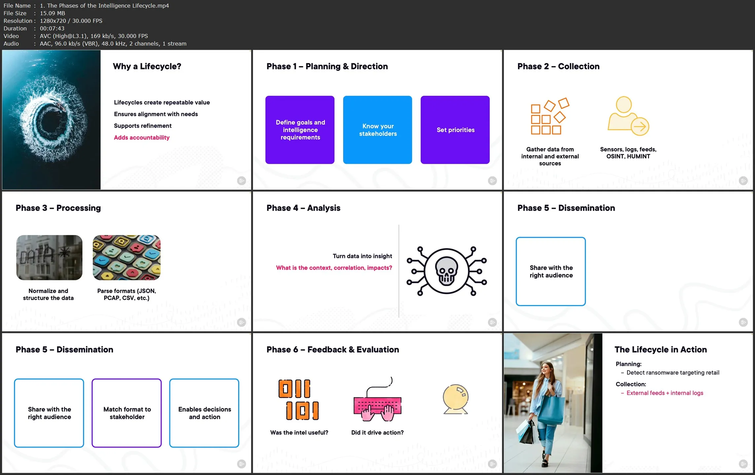Click the Share with the right audience box in the three-box Phase 5 slide
This screenshot has width=755, height=475.
(49, 413)
